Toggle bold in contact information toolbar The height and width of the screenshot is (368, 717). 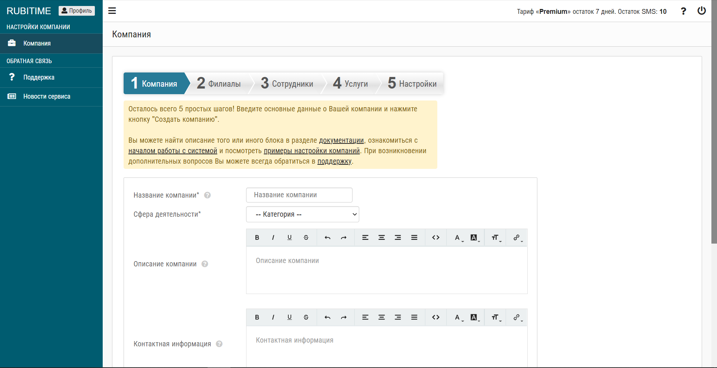(257, 317)
